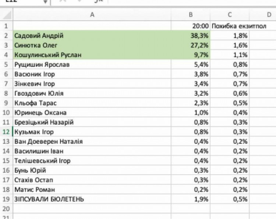This screenshot has height=219, width=276.
Task: Select row 12 header
Action: click(x=6, y=132)
